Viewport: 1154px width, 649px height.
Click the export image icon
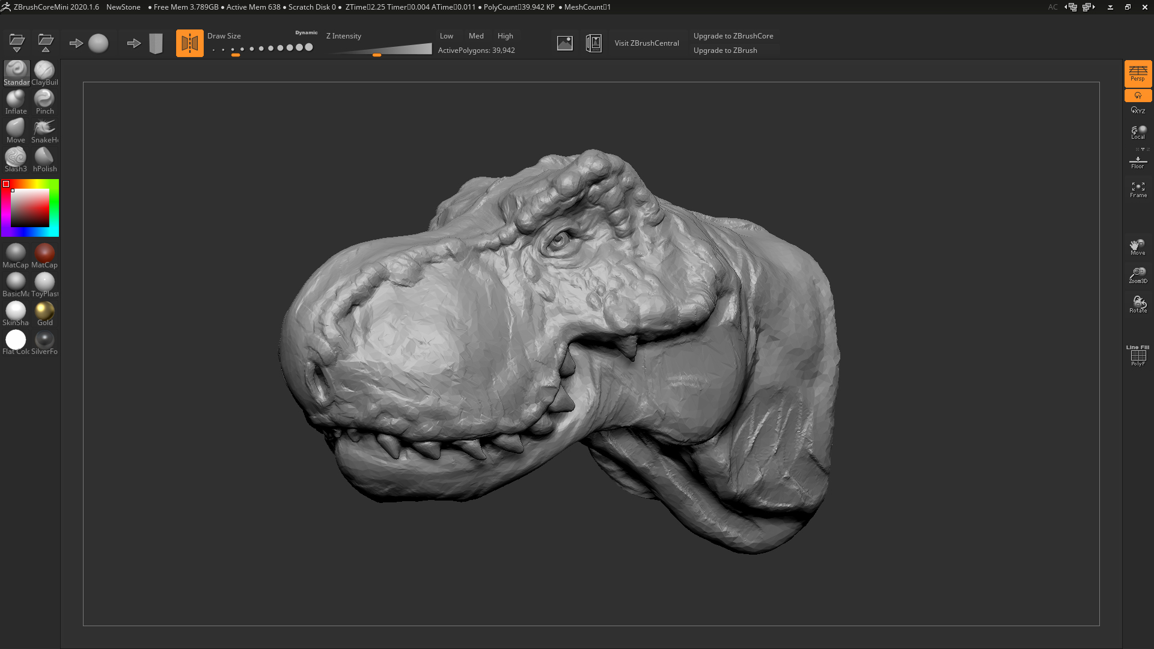tap(564, 43)
